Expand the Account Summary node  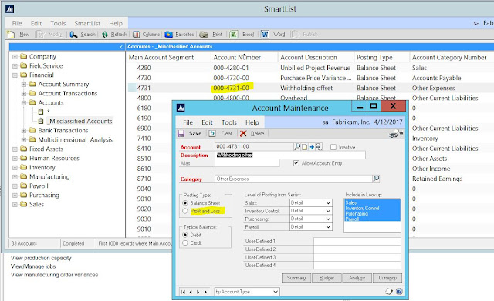click(x=24, y=85)
